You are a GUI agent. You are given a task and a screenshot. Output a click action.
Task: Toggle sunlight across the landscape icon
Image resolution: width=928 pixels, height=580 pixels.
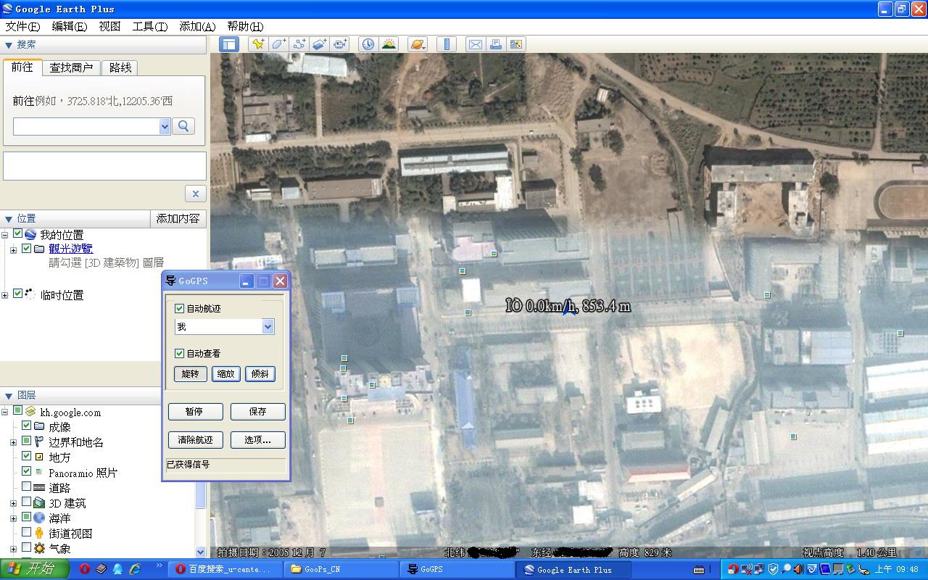[389, 44]
